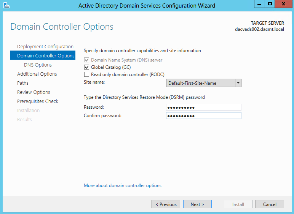Click the disabled Results step
The width and height of the screenshot is (294, 214).
click(24, 119)
